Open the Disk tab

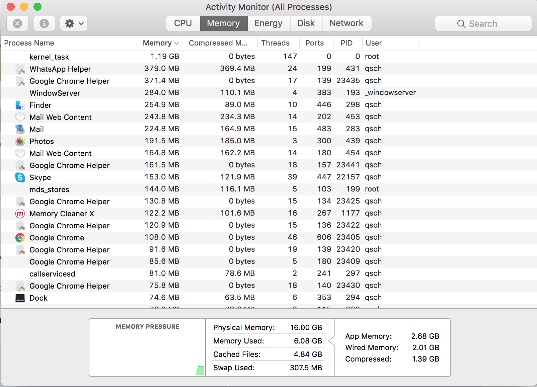[306, 23]
